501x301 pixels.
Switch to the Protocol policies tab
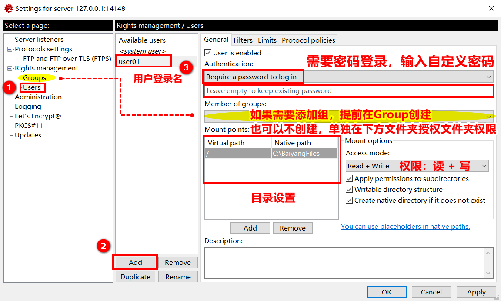(308, 40)
